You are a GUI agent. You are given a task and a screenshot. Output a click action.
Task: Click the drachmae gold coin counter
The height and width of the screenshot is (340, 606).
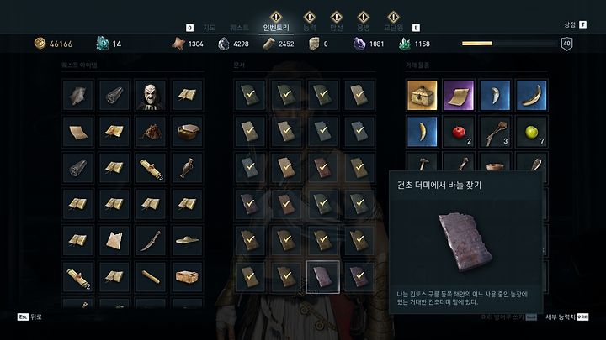[53, 44]
